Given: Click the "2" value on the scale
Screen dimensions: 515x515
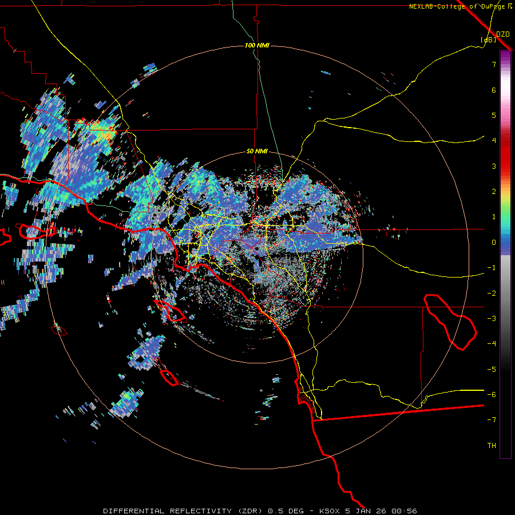Looking at the screenshot, I should (494, 192).
